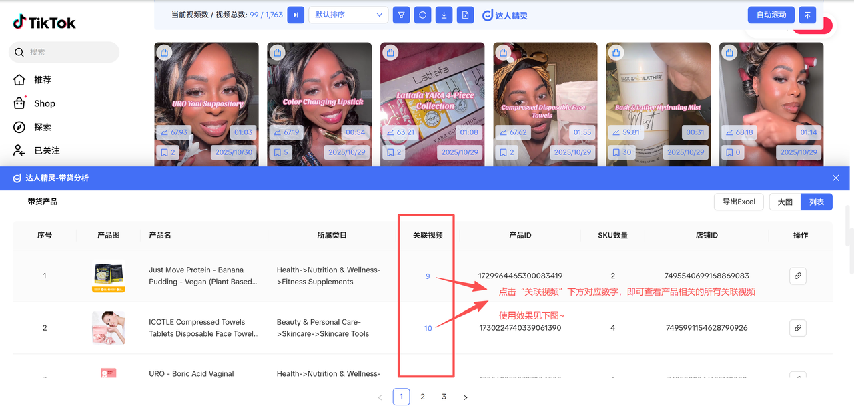Click the download icon button
Screen dimensions: 854x416
point(444,15)
